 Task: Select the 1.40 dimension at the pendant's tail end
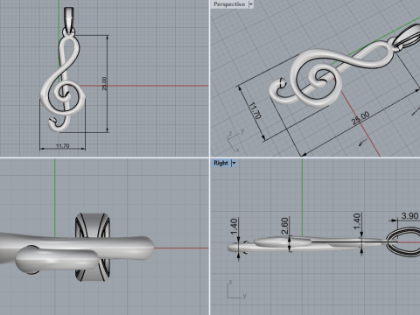click(x=234, y=227)
